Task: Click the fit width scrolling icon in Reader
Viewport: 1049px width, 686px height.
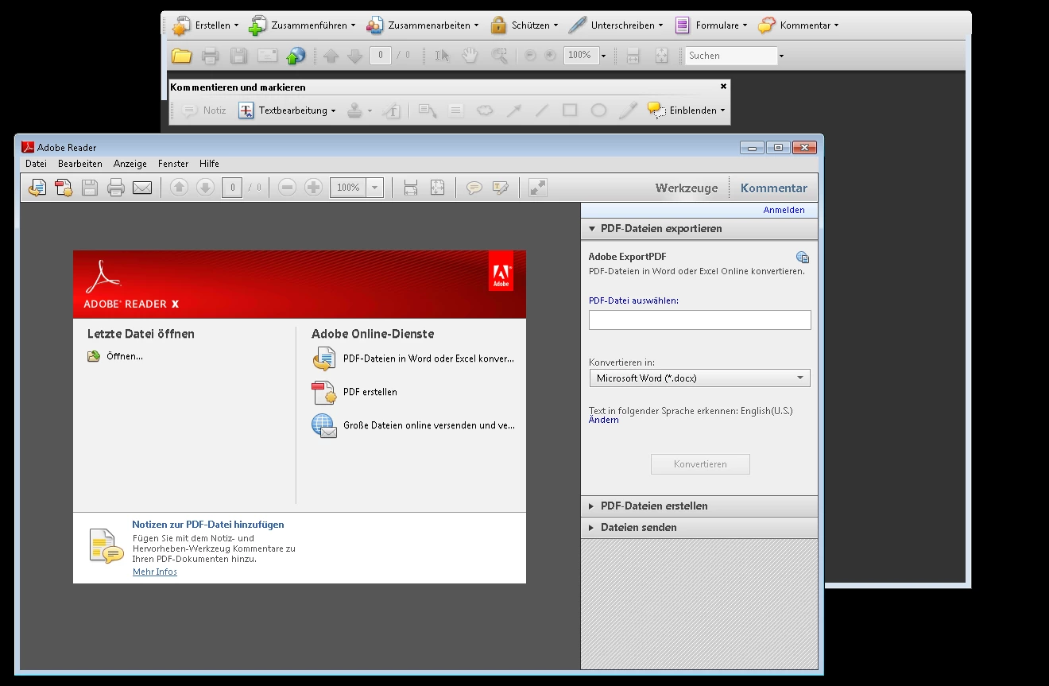Action: (411, 188)
